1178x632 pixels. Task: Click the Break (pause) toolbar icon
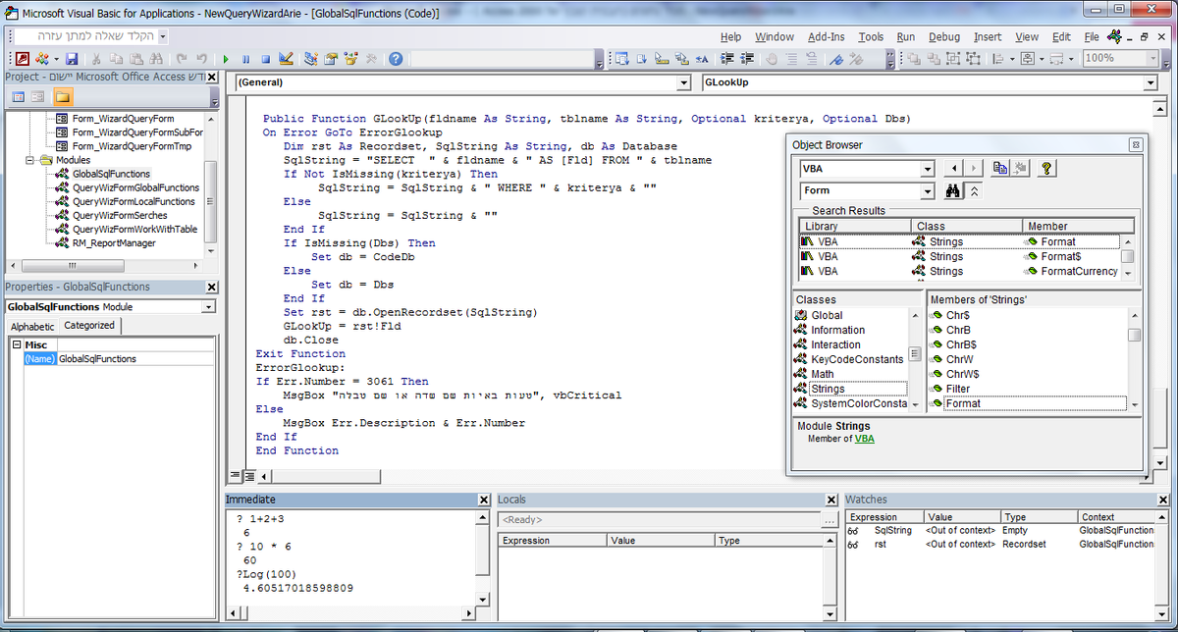point(245,59)
